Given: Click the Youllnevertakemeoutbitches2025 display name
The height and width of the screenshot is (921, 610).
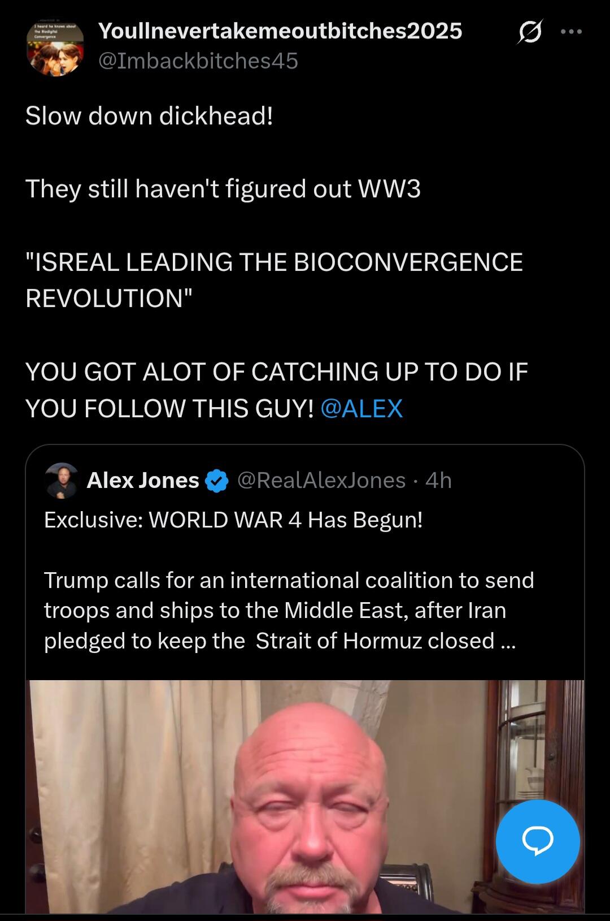Looking at the screenshot, I should [x=280, y=31].
